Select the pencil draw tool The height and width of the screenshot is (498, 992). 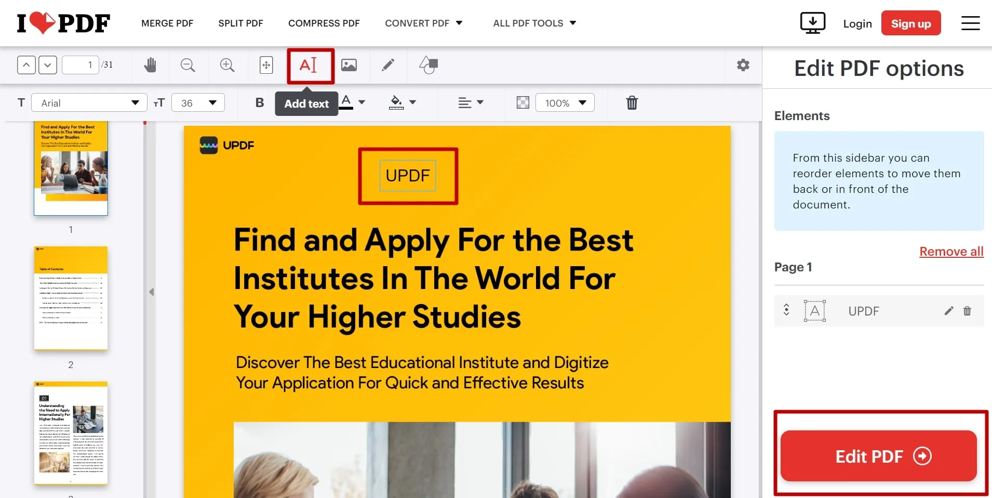388,65
